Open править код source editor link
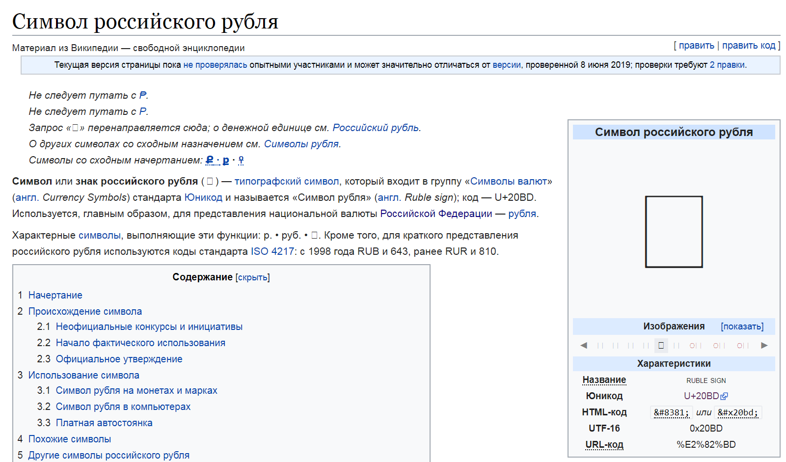The width and height of the screenshot is (786, 462). pyautogui.click(x=749, y=45)
